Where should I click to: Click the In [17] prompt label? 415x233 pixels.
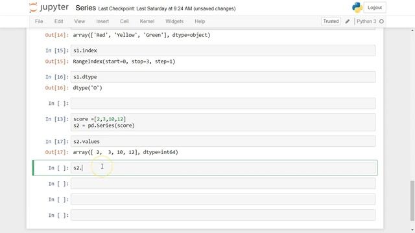click(x=57, y=142)
